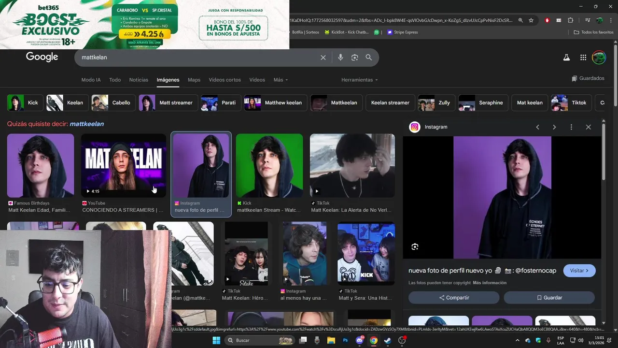The image size is (618, 348).
Task: Click the magnifier search submit icon
Action: pyautogui.click(x=369, y=58)
